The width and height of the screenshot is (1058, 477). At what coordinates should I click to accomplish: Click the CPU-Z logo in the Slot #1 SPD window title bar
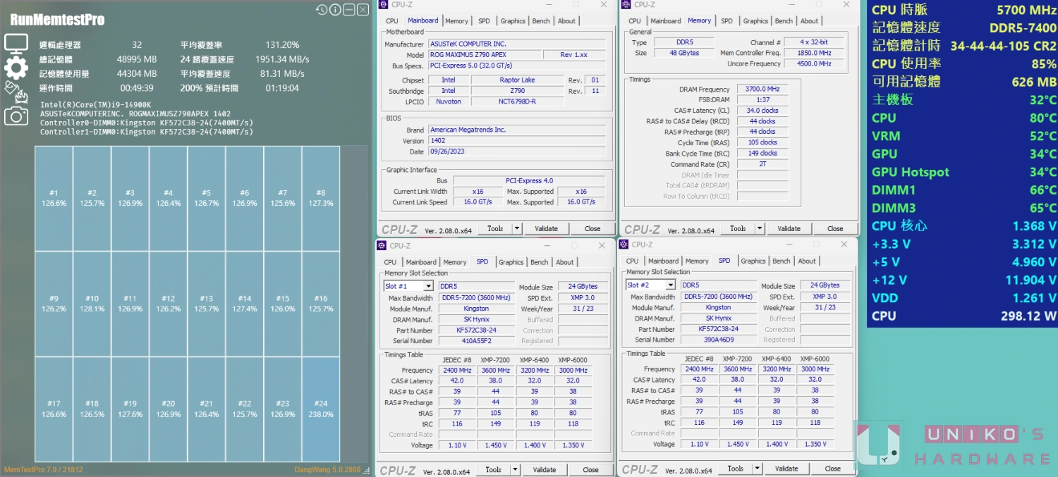click(382, 245)
